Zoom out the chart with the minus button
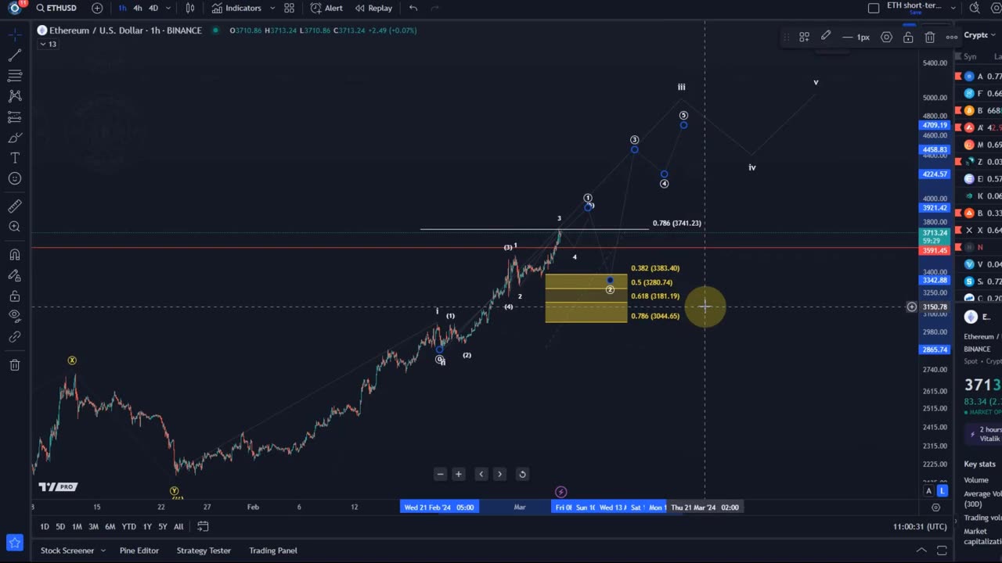 pyautogui.click(x=440, y=474)
